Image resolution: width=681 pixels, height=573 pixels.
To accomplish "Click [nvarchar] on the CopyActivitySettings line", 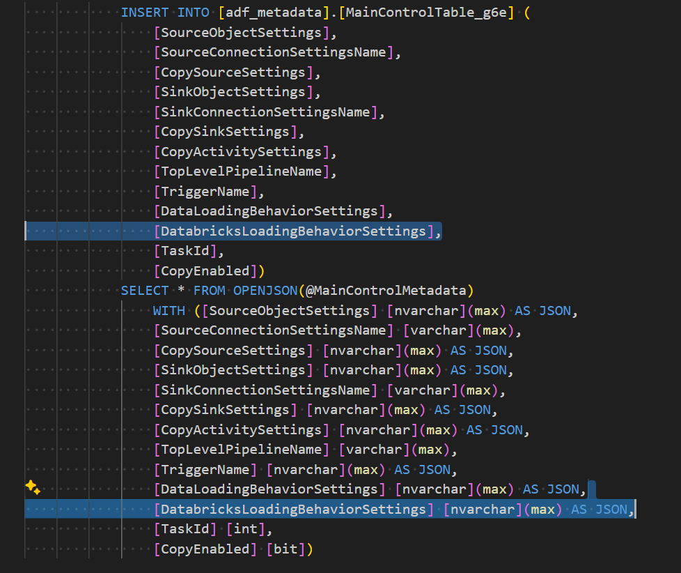I will [x=378, y=430].
